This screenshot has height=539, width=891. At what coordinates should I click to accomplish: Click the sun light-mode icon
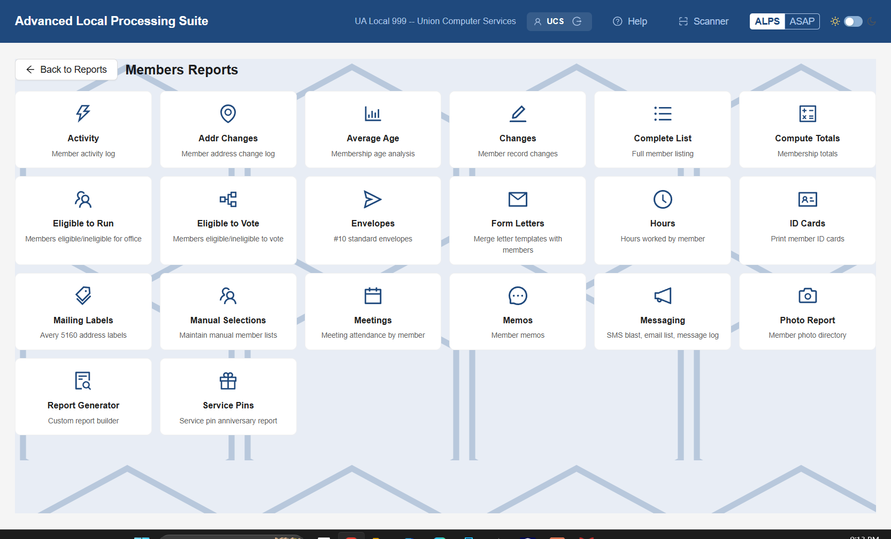coord(835,21)
